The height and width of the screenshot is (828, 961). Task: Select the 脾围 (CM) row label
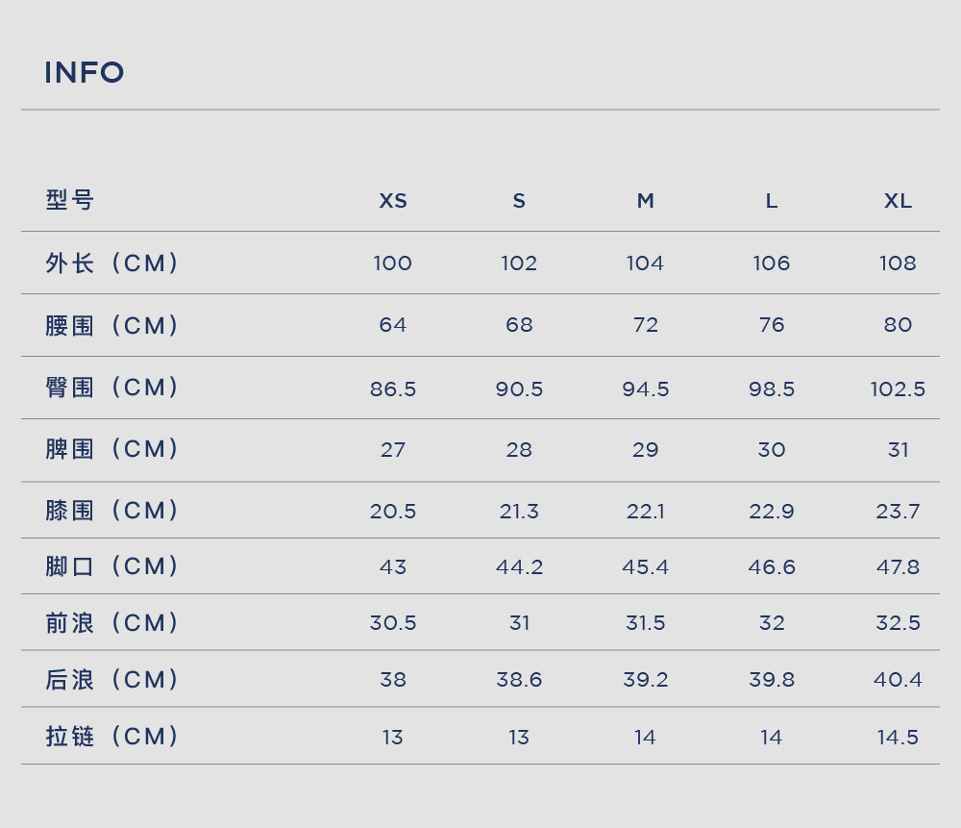(x=112, y=449)
